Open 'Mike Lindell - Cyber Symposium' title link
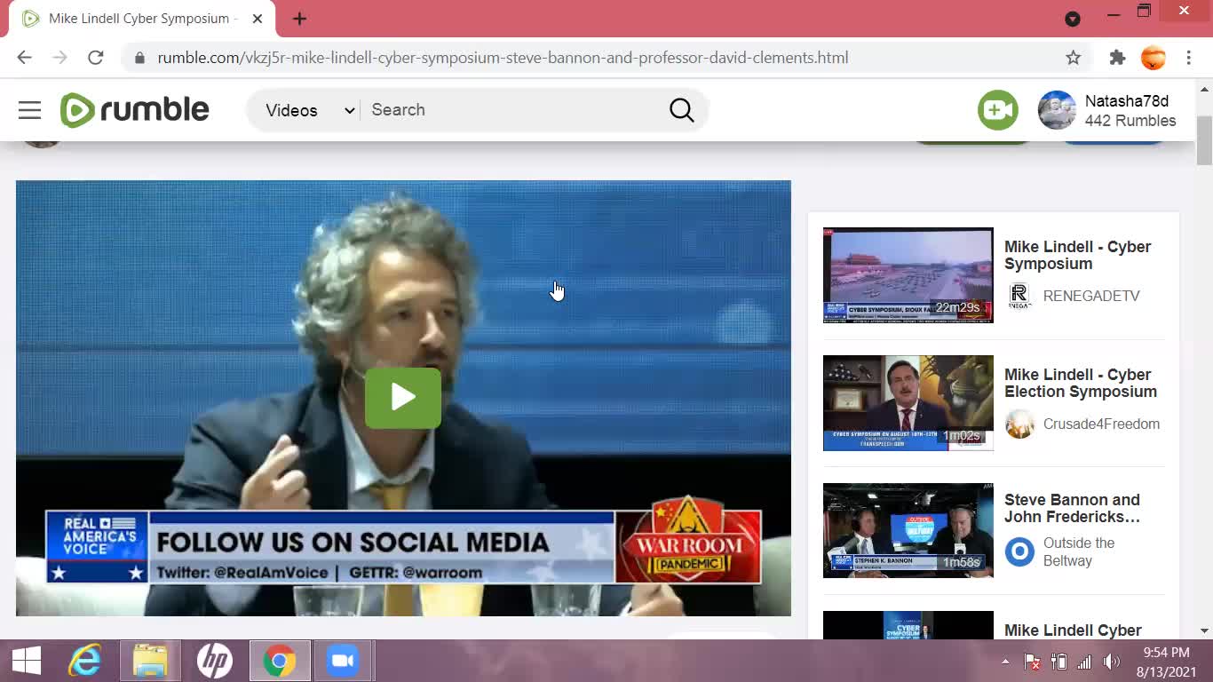This screenshot has height=682, width=1213. [x=1077, y=255]
